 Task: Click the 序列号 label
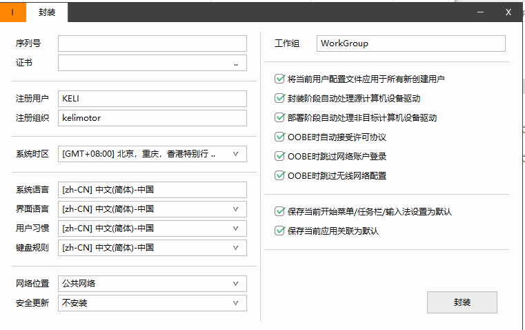(28, 43)
